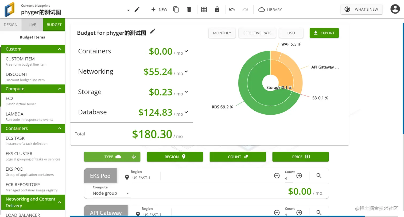The width and height of the screenshot is (404, 217).
Task: Click the EKS Pod count field
Action: (x=289, y=178)
